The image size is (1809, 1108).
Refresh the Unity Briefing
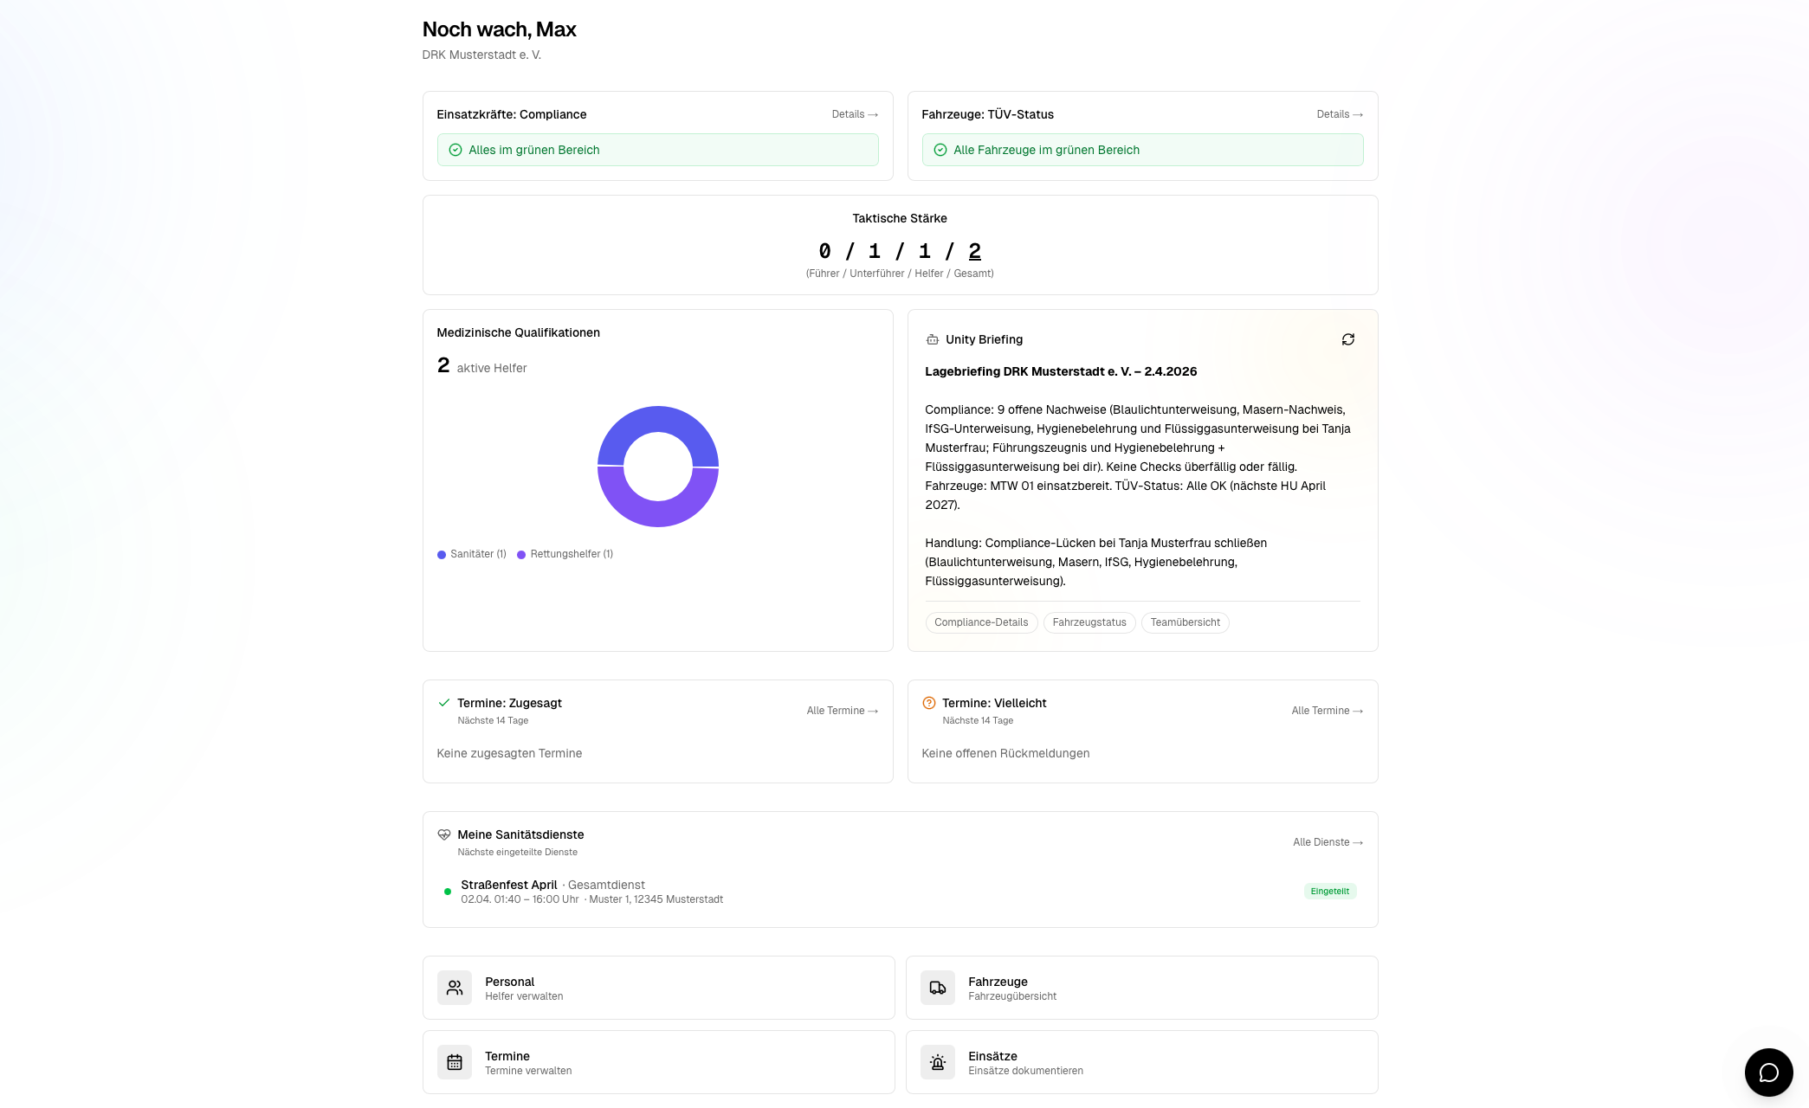1347,339
